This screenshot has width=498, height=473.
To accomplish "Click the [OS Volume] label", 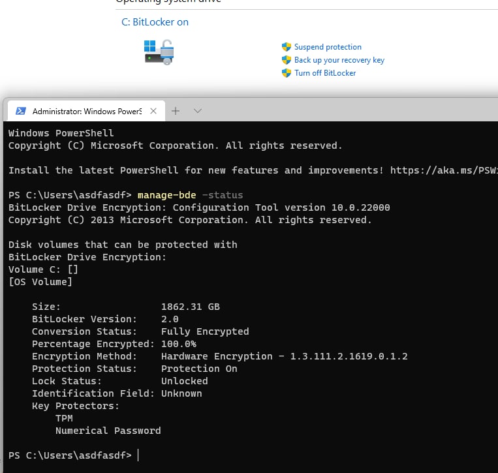I will 40,282.
